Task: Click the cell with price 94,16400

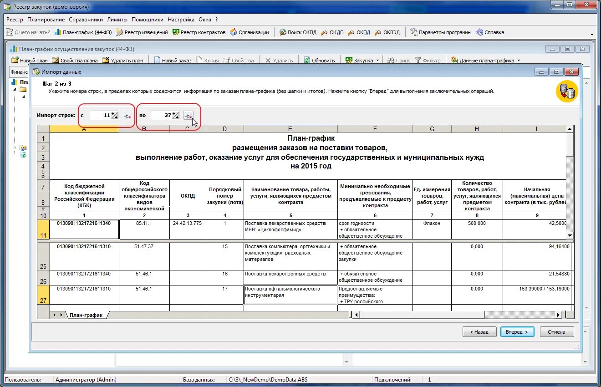Action: tap(537, 256)
